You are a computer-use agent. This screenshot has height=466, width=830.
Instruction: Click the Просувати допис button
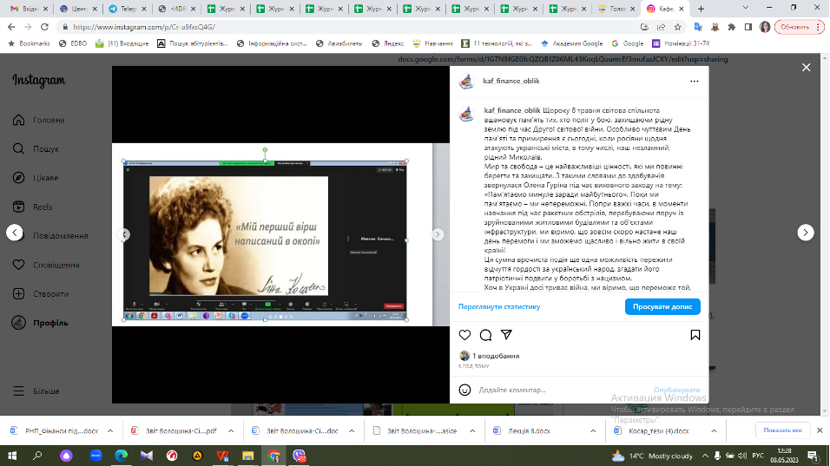[x=662, y=306]
